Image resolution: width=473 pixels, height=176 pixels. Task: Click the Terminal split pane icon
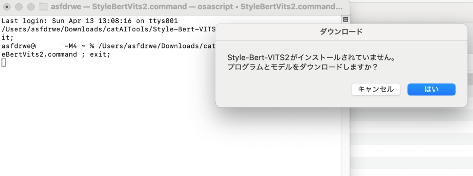click(x=346, y=19)
